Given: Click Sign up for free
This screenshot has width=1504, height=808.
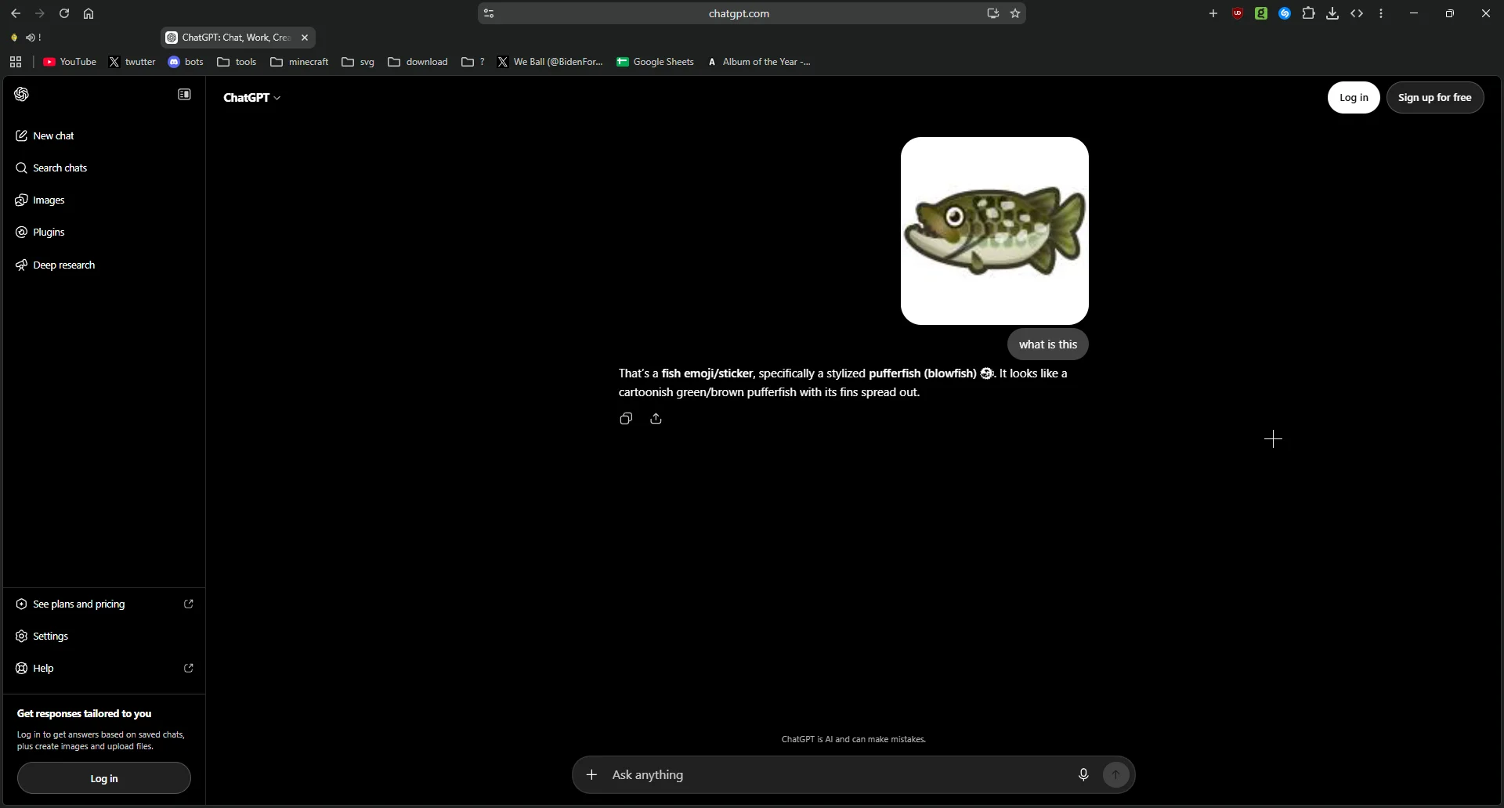Looking at the screenshot, I should tap(1435, 97).
